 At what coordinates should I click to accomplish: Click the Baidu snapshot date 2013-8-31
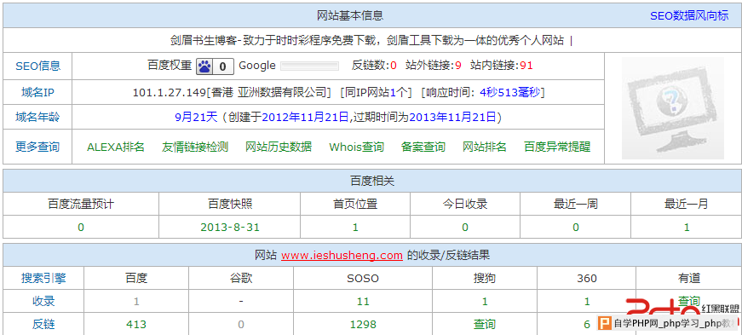230,228
